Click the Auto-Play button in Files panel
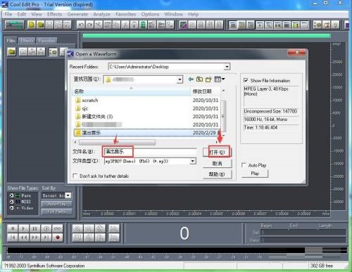Image resolution: width=352 pixels, height=272 pixels. click(x=56, y=204)
